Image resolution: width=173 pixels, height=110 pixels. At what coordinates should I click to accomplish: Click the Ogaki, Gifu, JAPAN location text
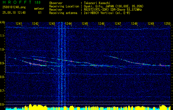pyautogui.click(x=114, y=6)
